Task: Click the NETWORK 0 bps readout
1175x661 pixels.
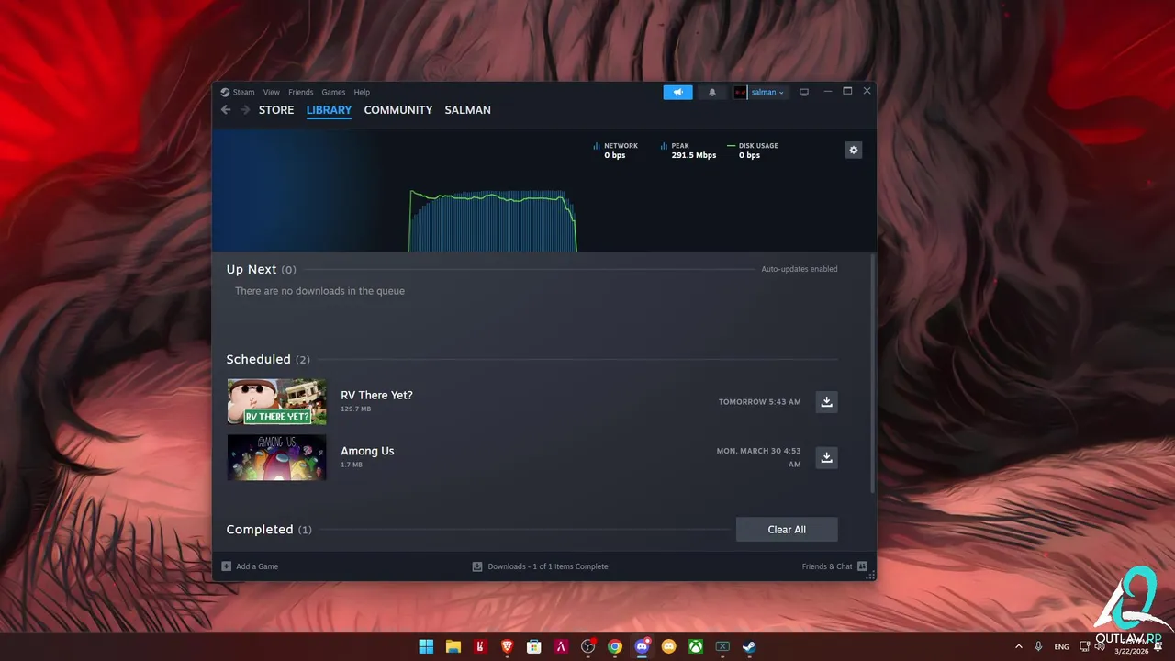Action: (x=616, y=151)
